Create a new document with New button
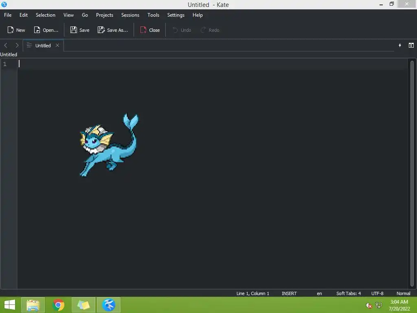Screen dimensions: 417x313 coord(16,30)
